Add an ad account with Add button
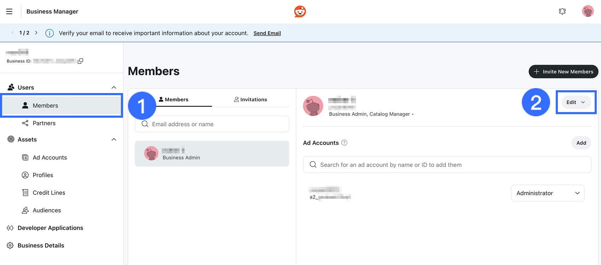The image size is (601, 265). (x=581, y=143)
